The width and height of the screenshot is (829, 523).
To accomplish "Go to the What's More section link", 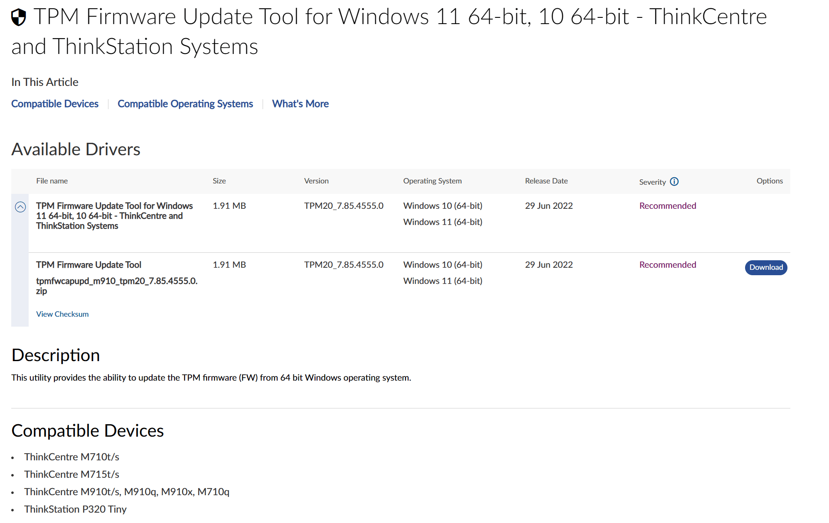I will [300, 104].
